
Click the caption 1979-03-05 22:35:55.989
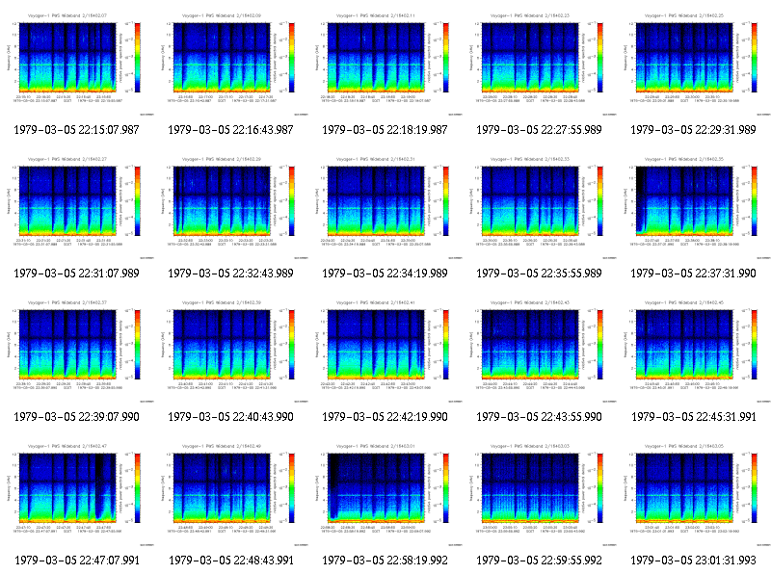click(x=540, y=274)
